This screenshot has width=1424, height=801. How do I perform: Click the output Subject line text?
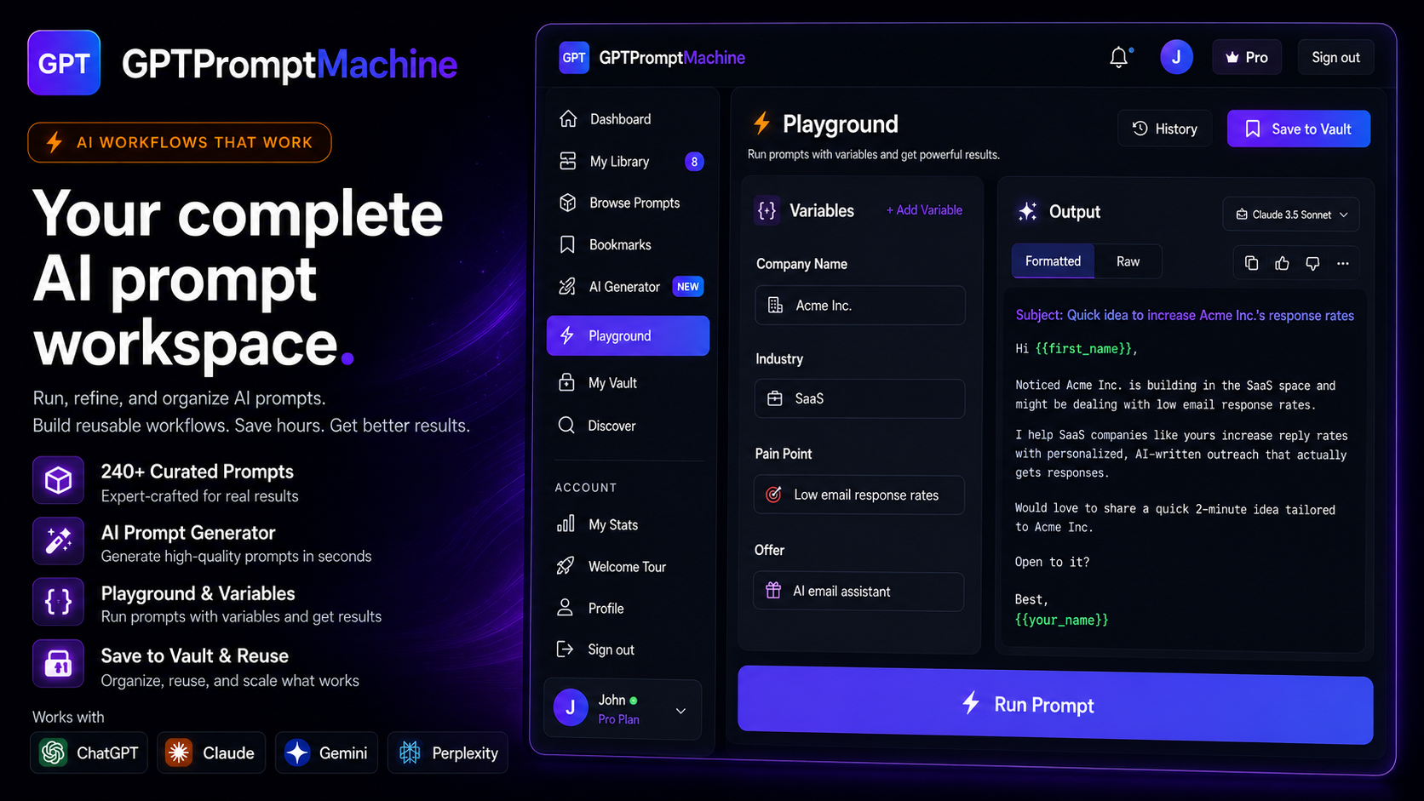pyautogui.click(x=1185, y=315)
